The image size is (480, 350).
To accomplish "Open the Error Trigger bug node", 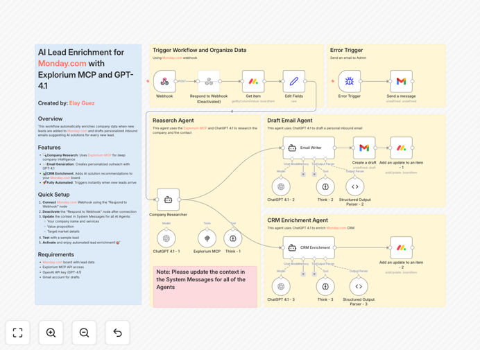I will click(350, 81).
